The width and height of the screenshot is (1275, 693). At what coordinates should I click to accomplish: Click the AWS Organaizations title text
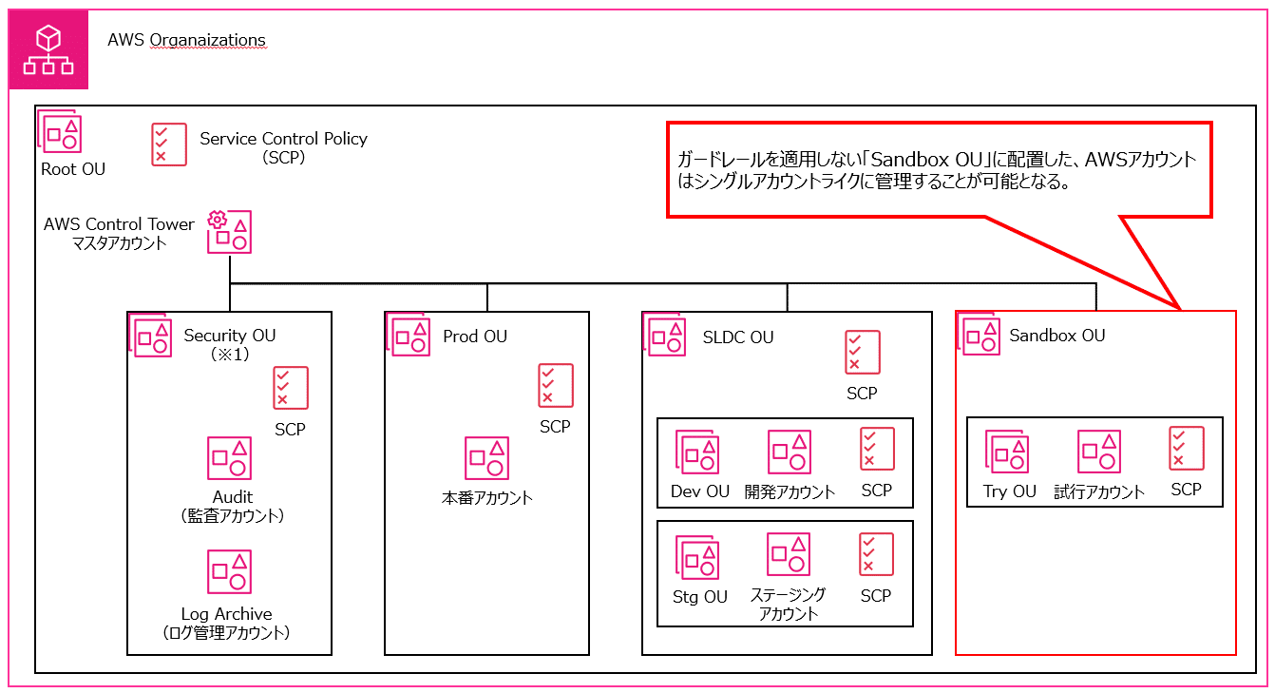point(186,40)
